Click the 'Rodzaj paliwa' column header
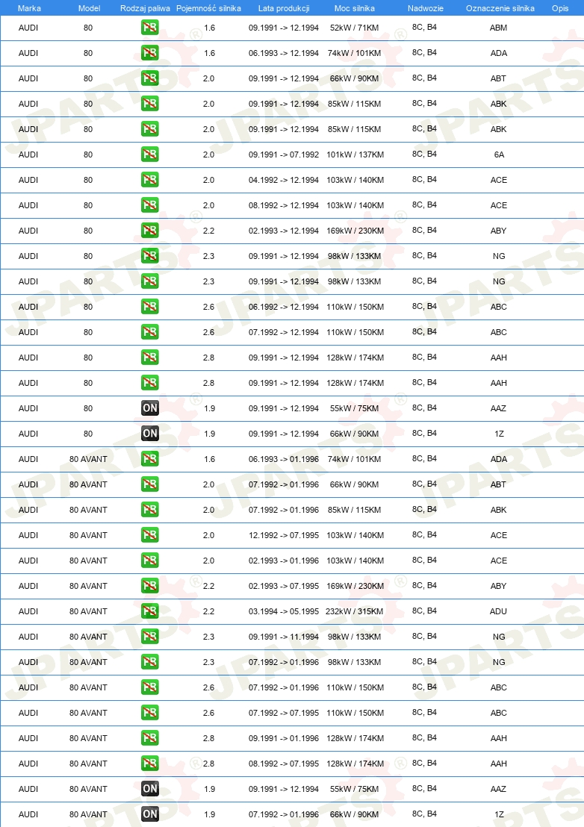The height and width of the screenshot is (827, 584). click(145, 8)
